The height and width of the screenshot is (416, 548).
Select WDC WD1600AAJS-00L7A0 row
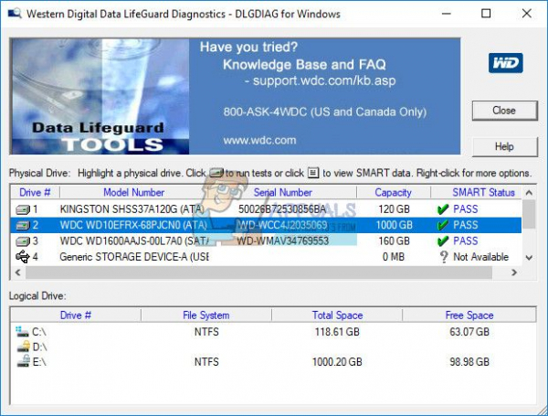coord(266,241)
